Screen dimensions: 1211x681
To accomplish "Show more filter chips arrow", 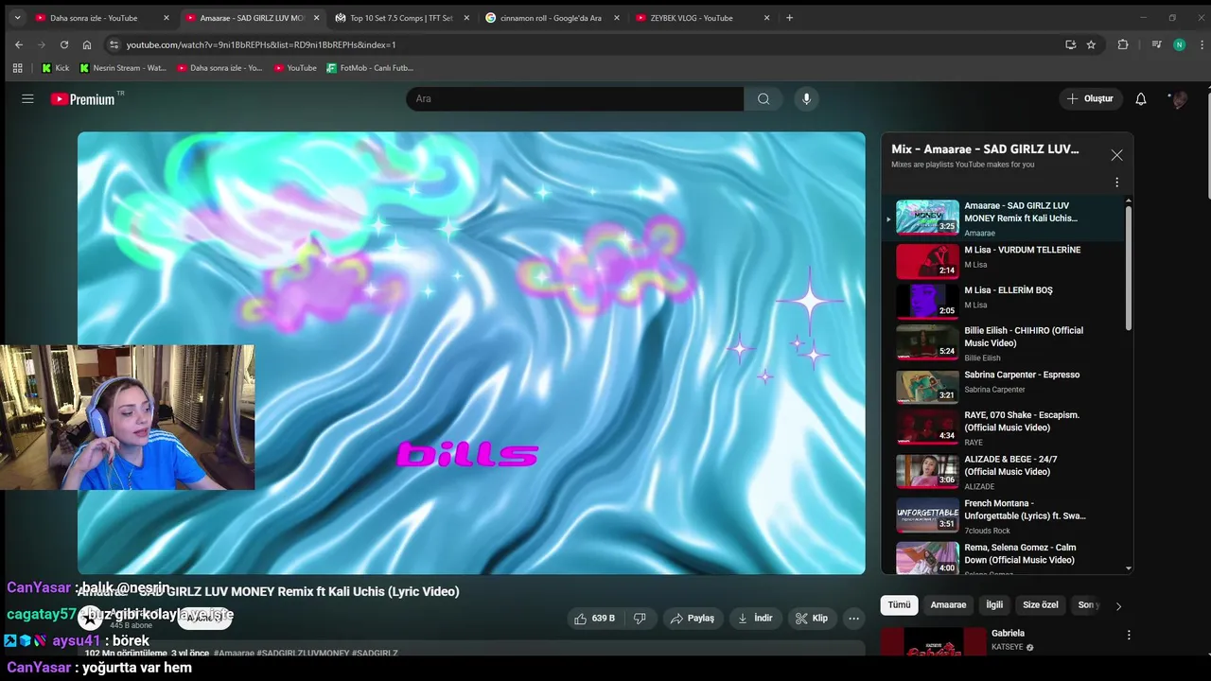I will 1118,606.
